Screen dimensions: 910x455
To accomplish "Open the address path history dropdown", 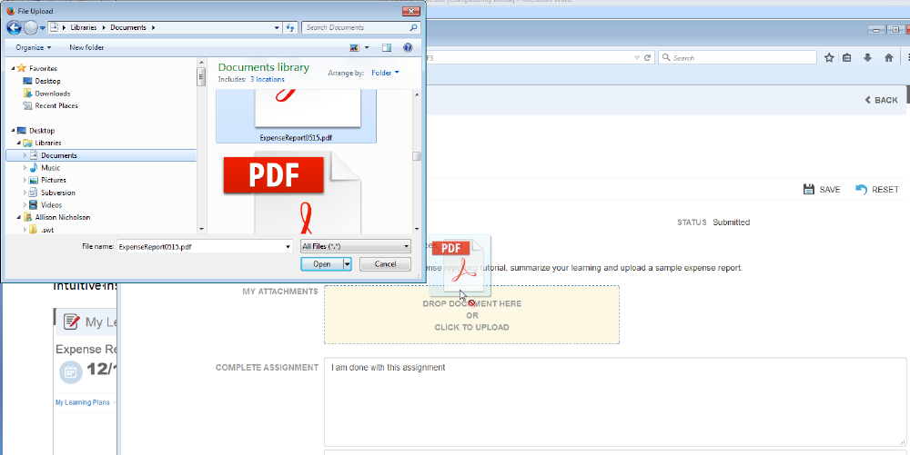I will (277, 27).
